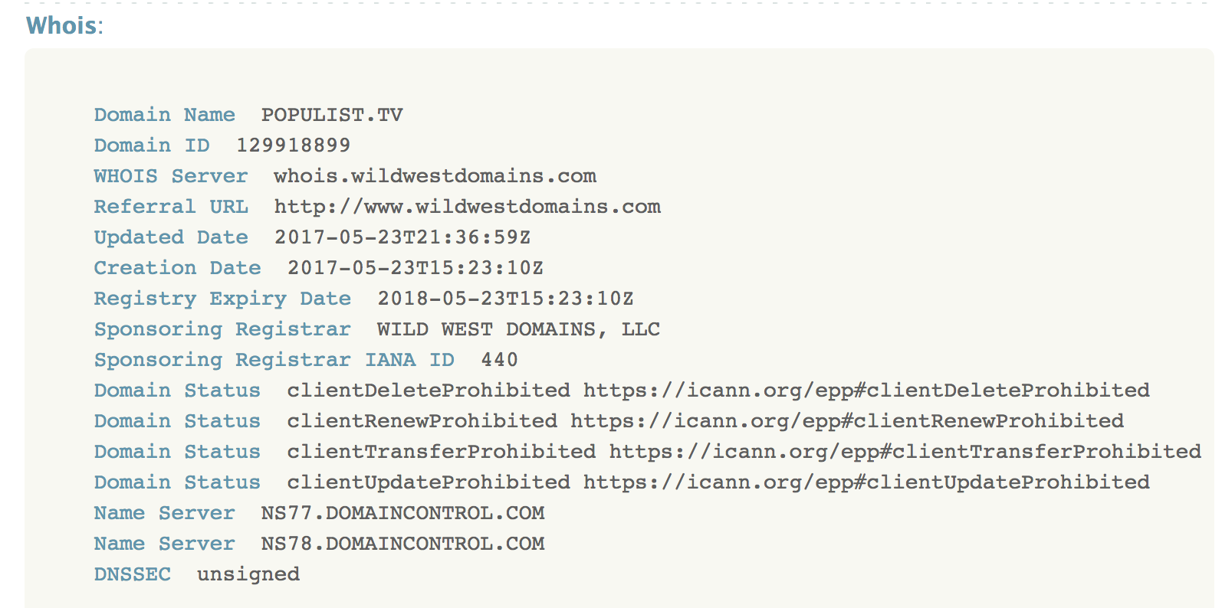Click the Updated Date value 2017-05-23T21:36:59Z

402,237
